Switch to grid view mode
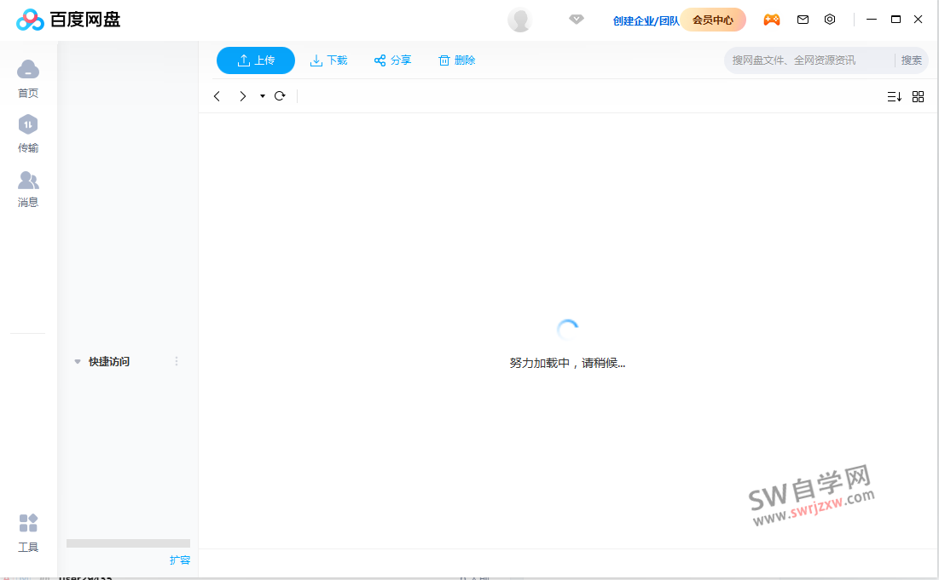This screenshot has height=580, width=939. (x=918, y=96)
